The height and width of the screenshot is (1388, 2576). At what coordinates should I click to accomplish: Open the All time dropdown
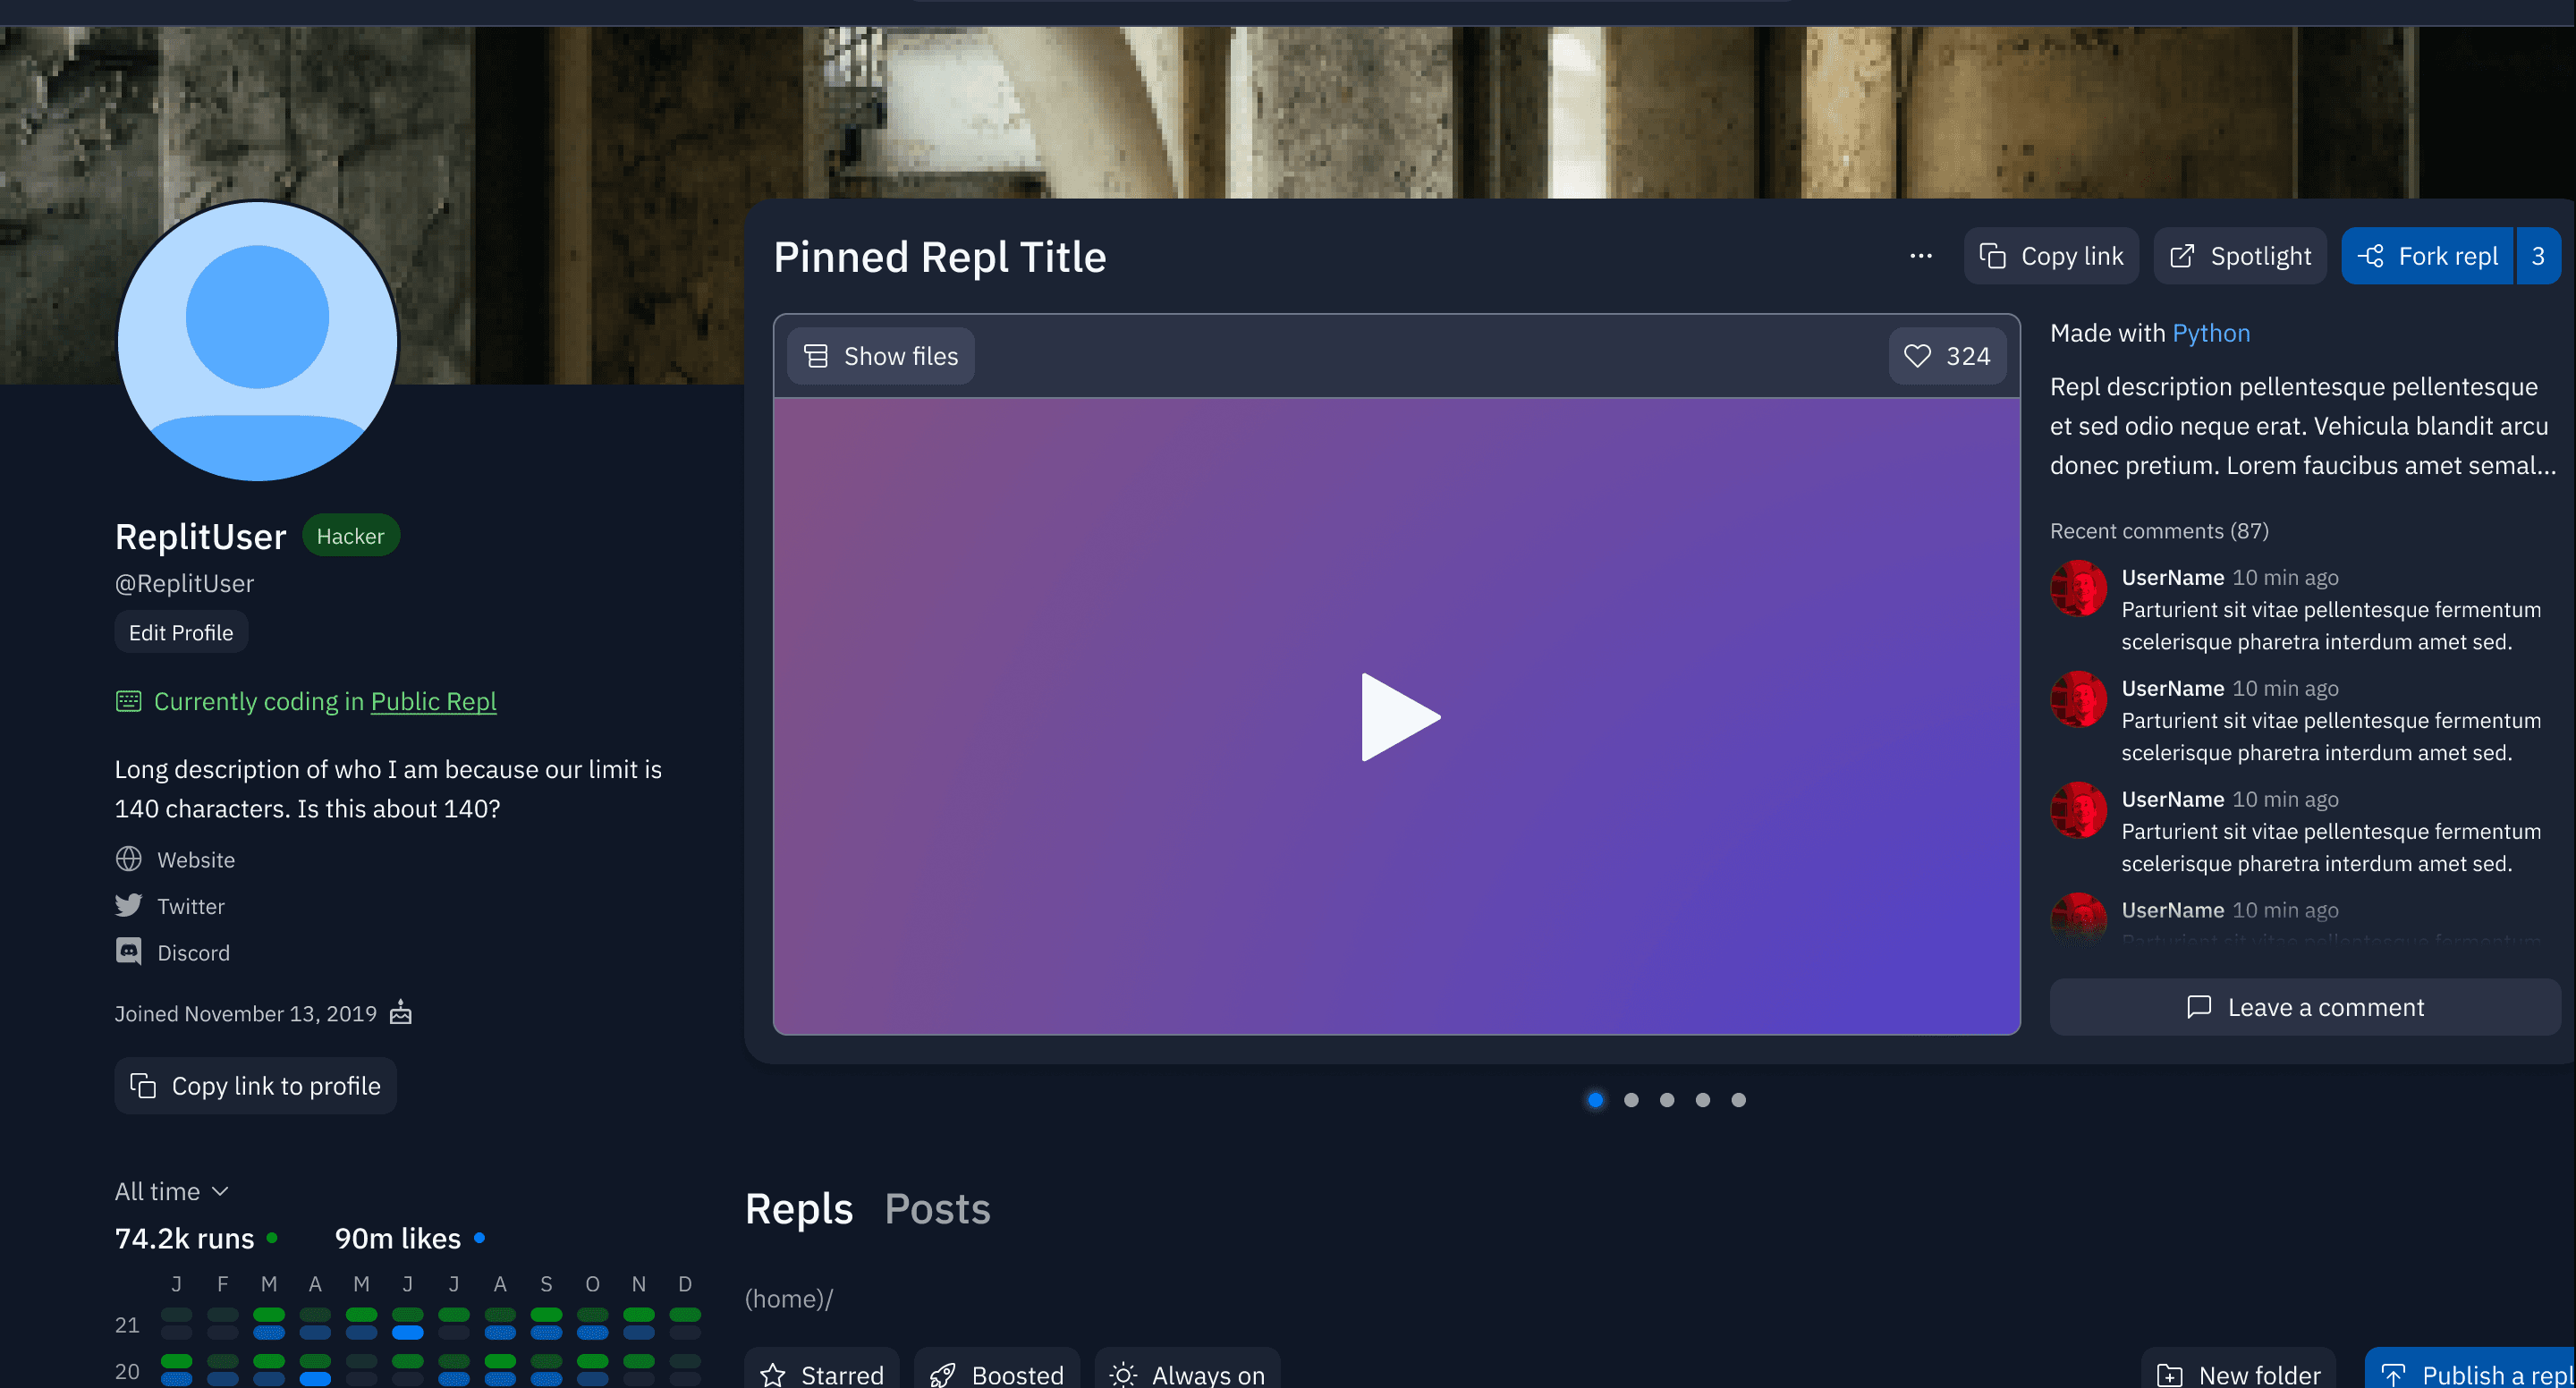pyautogui.click(x=172, y=1191)
